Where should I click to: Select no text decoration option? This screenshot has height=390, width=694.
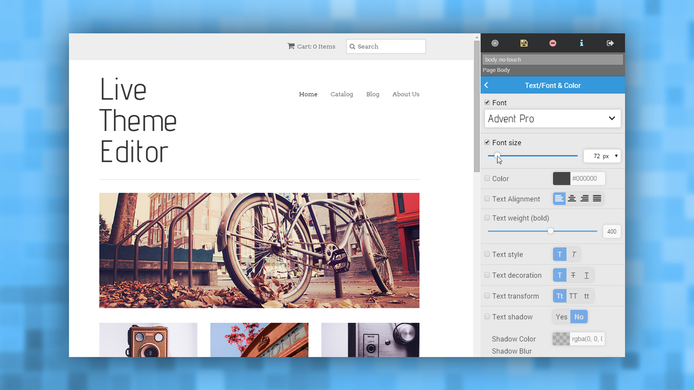click(x=560, y=275)
